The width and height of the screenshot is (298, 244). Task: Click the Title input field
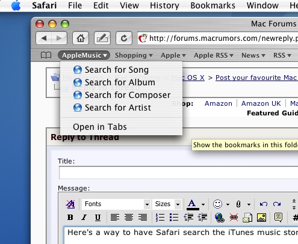(178, 172)
